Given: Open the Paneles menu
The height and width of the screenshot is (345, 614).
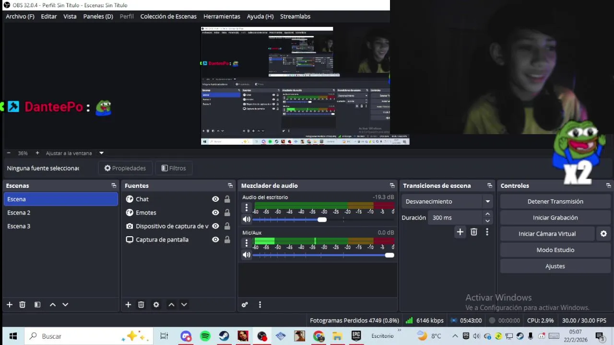Looking at the screenshot, I should (x=98, y=16).
